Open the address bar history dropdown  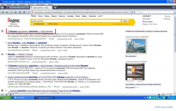(130, 12)
